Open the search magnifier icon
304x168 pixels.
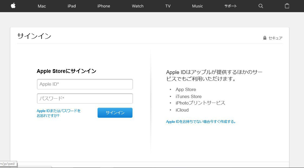click(261, 6)
